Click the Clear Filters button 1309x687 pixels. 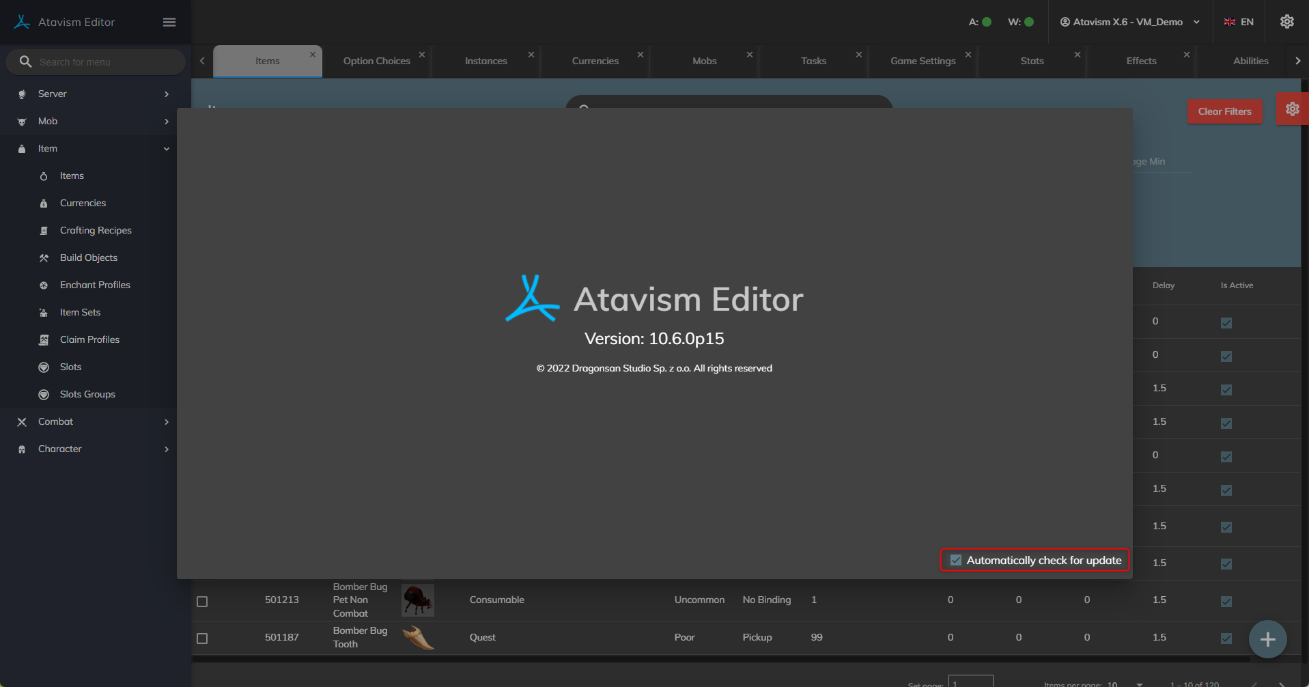click(x=1224, y=111)
